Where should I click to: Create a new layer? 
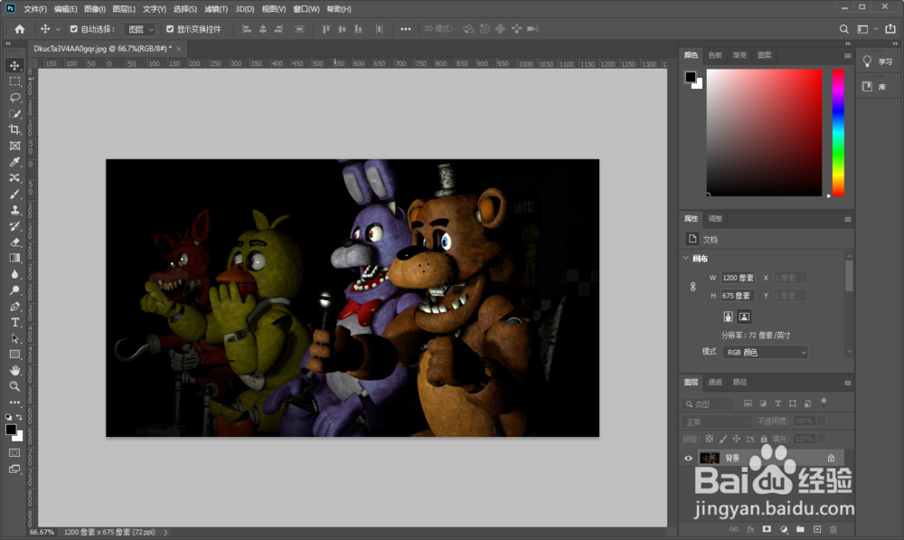817,529
